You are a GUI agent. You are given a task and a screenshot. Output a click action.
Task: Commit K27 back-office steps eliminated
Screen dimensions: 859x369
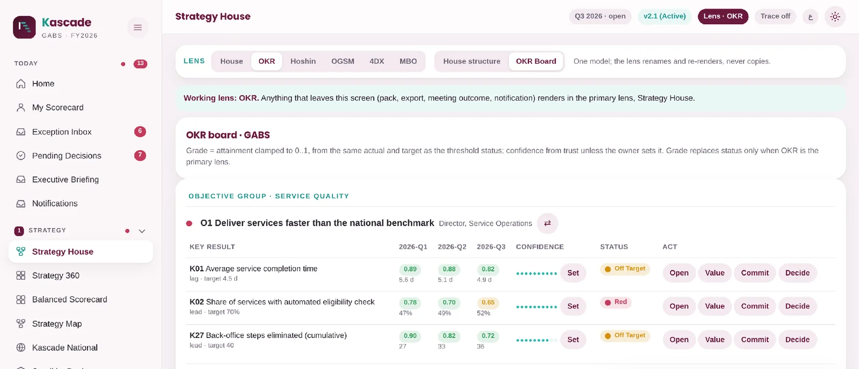point(755,340)
